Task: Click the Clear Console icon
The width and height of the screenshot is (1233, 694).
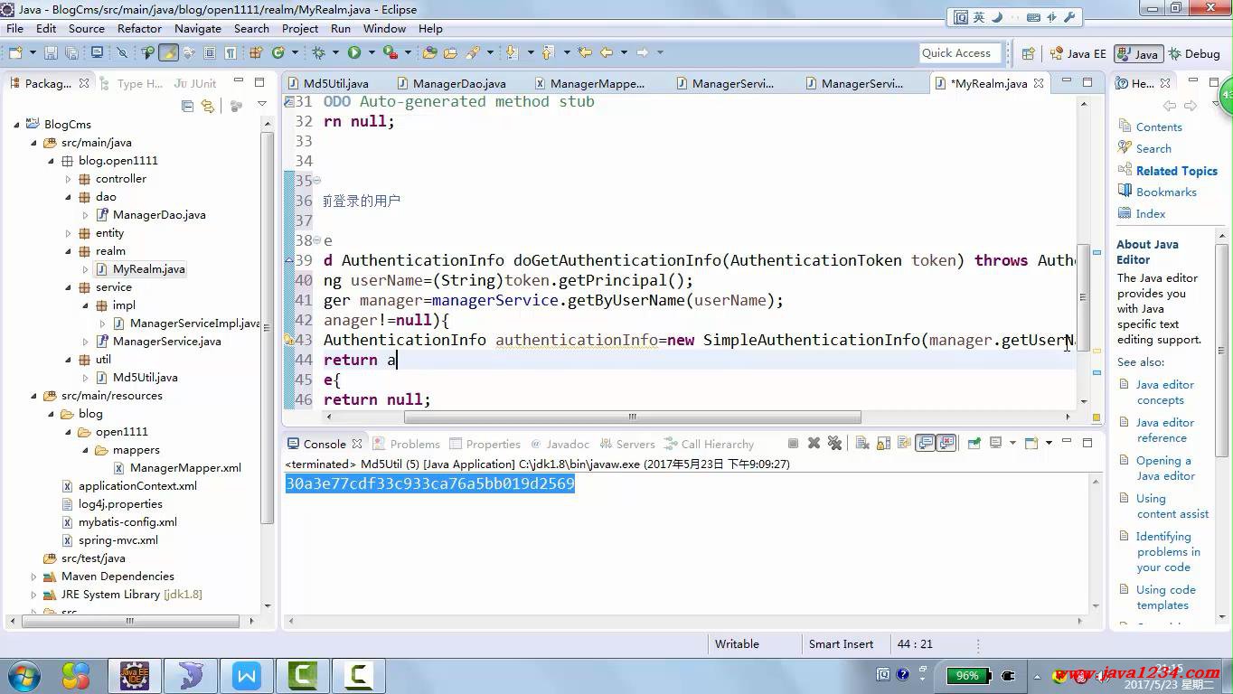Action: click(862, 444)
